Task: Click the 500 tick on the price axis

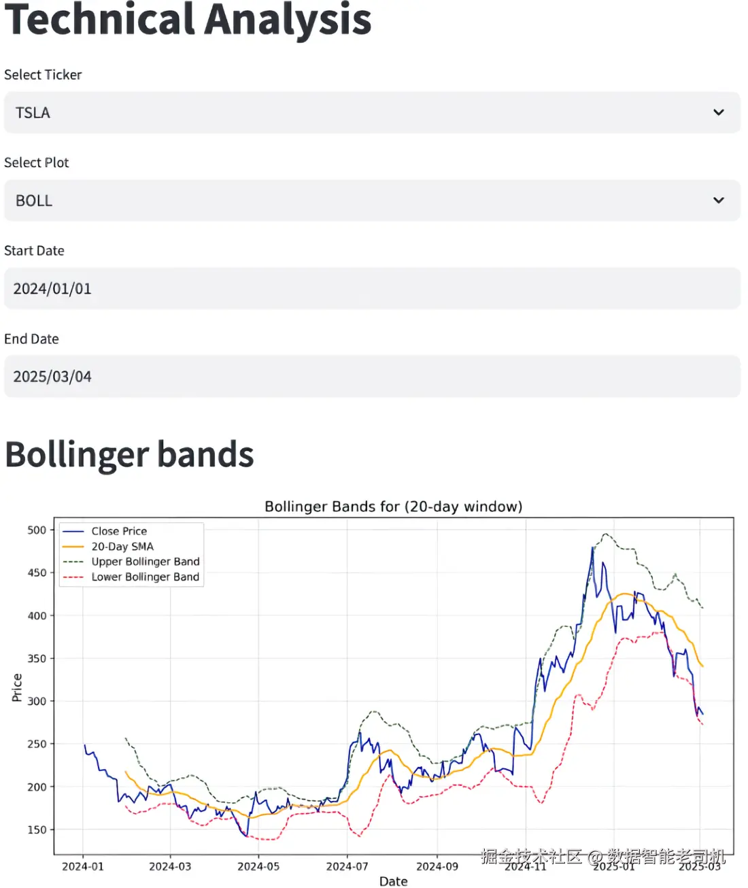Action: (37, 530)
